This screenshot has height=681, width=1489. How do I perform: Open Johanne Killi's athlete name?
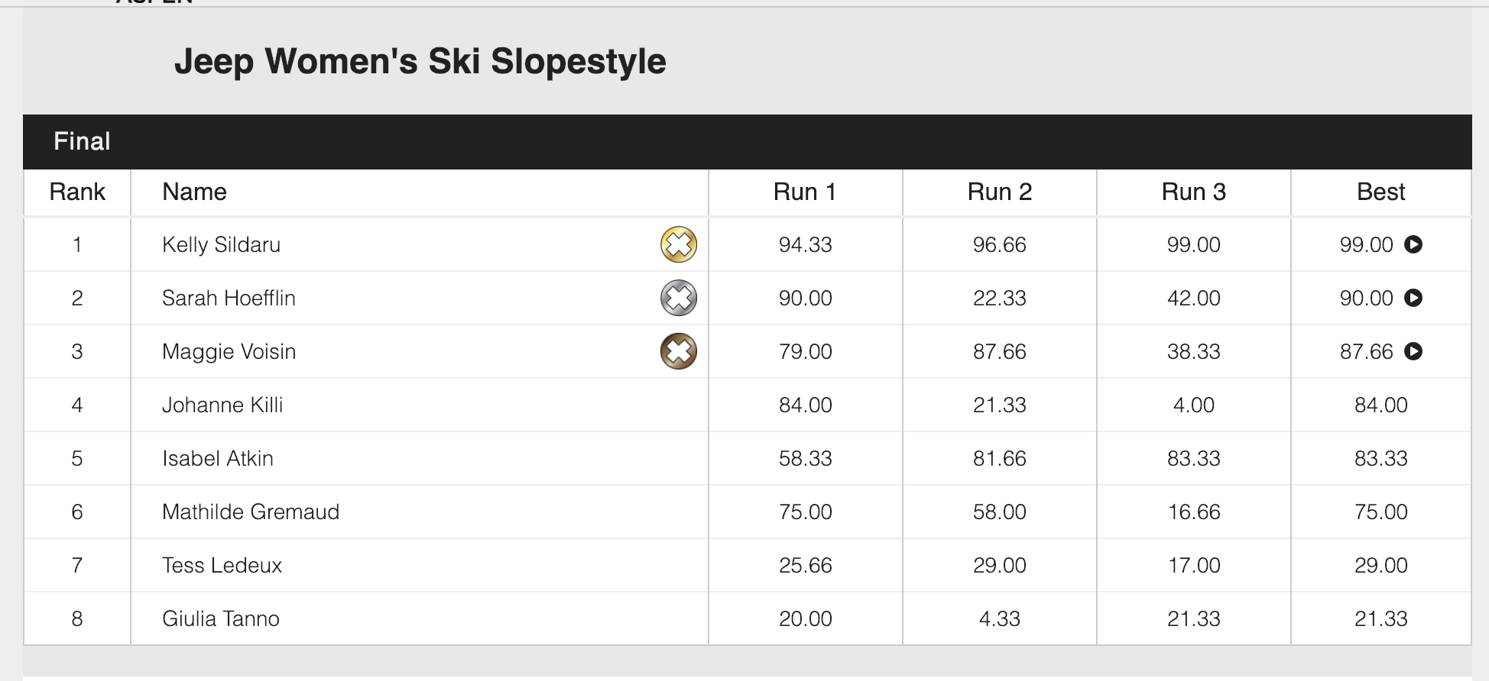pyautogui.click(x=222, y=405)
